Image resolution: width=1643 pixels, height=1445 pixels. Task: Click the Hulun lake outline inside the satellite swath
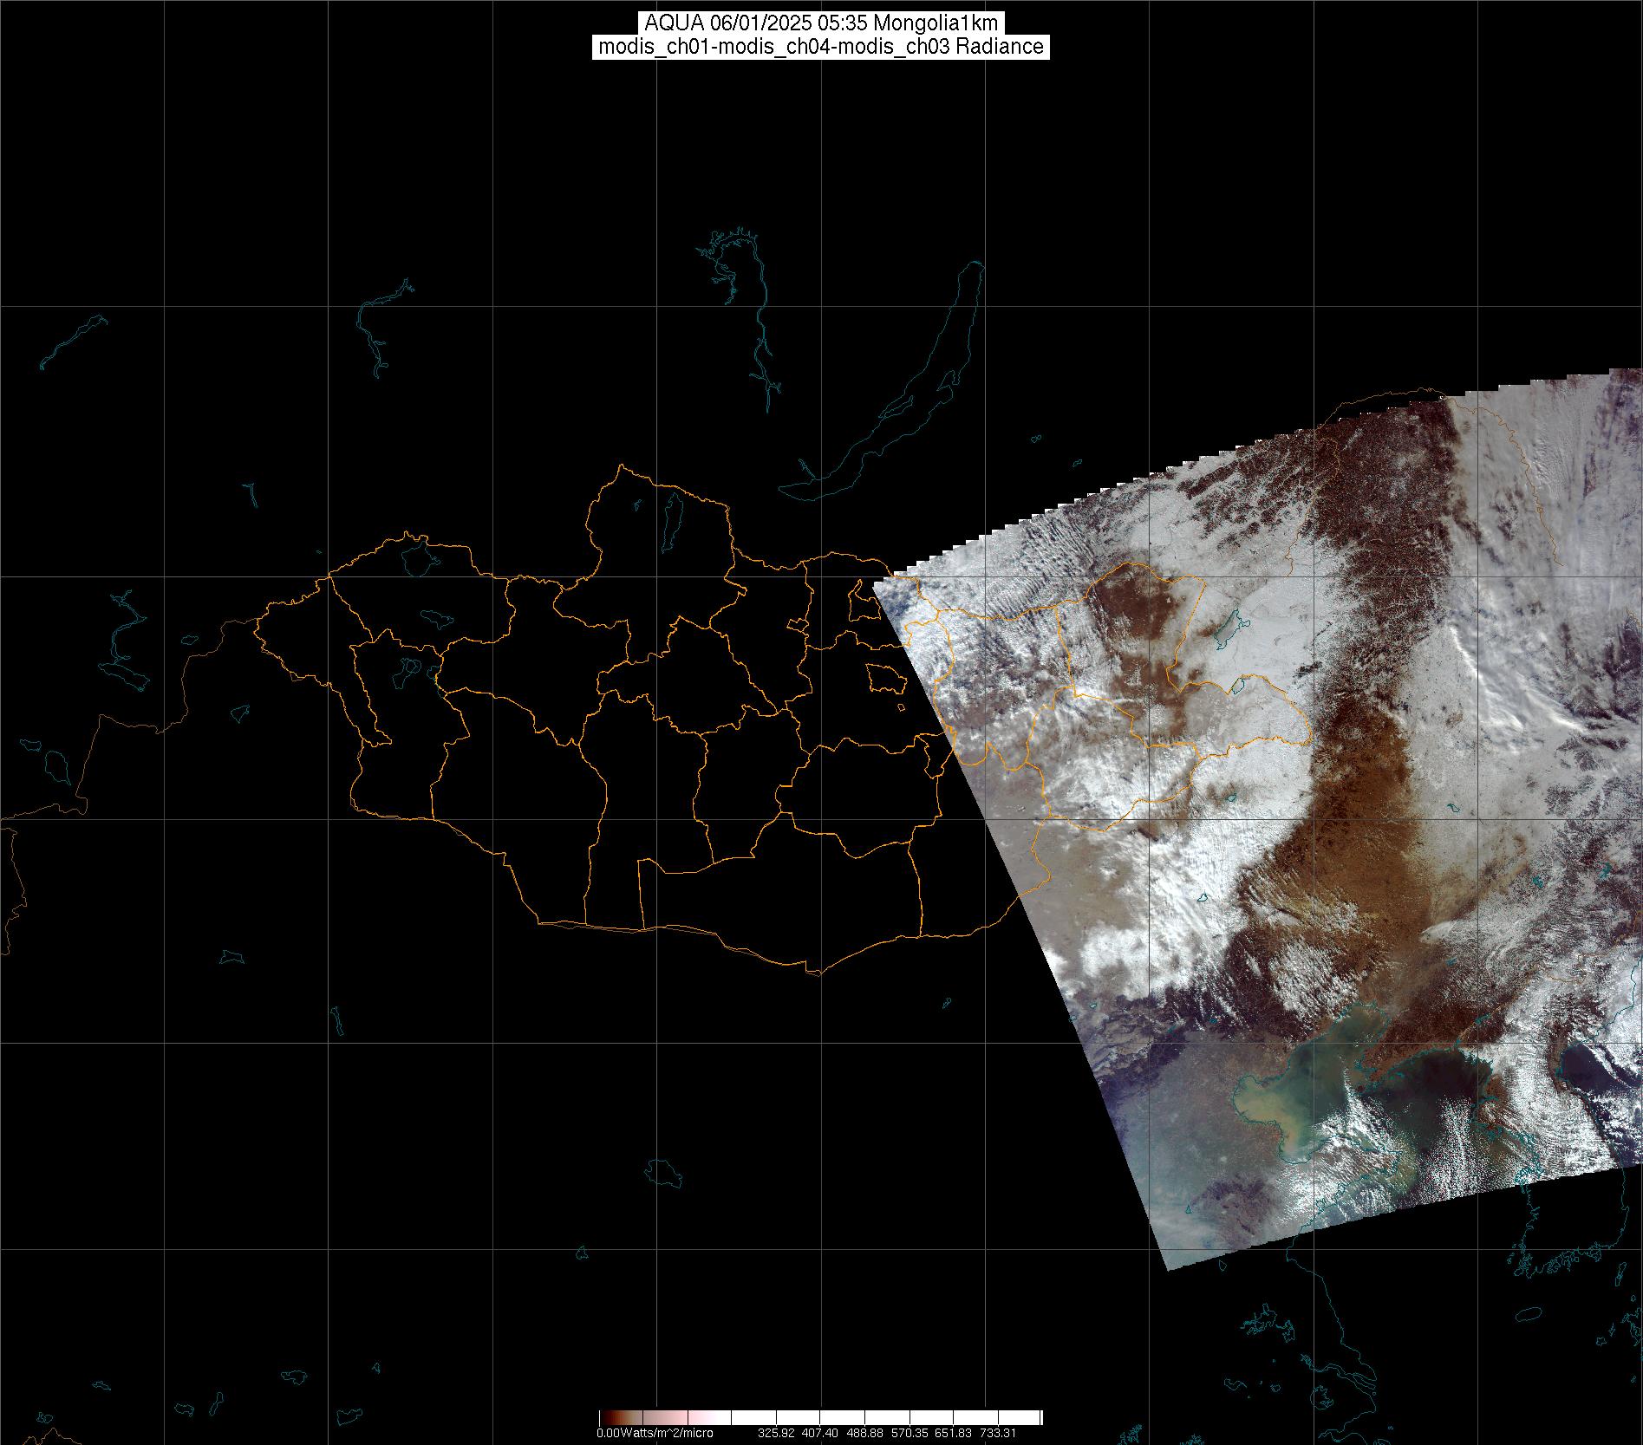pyautogui.click(x=1228, y=626)
